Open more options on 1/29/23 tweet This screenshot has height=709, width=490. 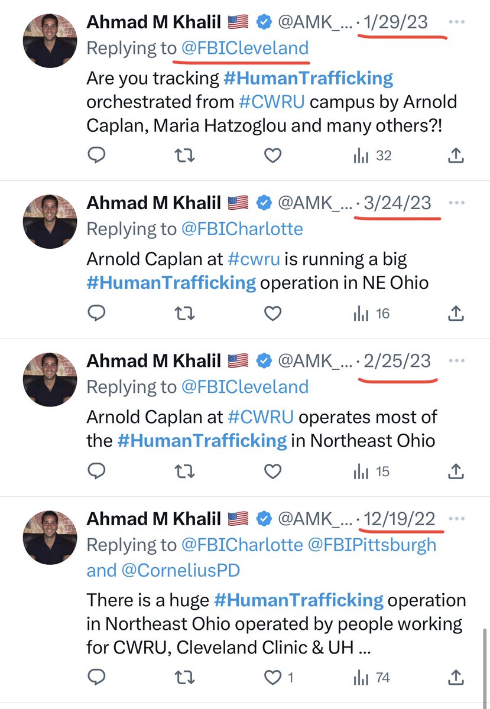tap(457, 22)
